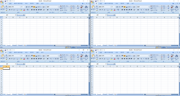Click Wrap Text icon in Book4 window
Image resolution: width=180 pixels, height=96 pixels.
pyautogui.click(x=134, y=7)
